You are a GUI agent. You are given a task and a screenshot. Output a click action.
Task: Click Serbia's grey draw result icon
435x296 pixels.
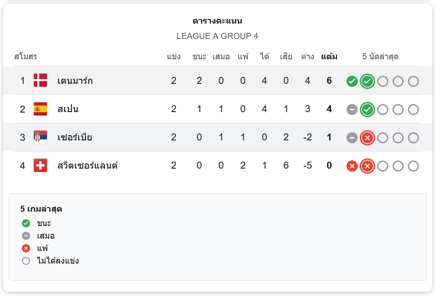[352, 138]
